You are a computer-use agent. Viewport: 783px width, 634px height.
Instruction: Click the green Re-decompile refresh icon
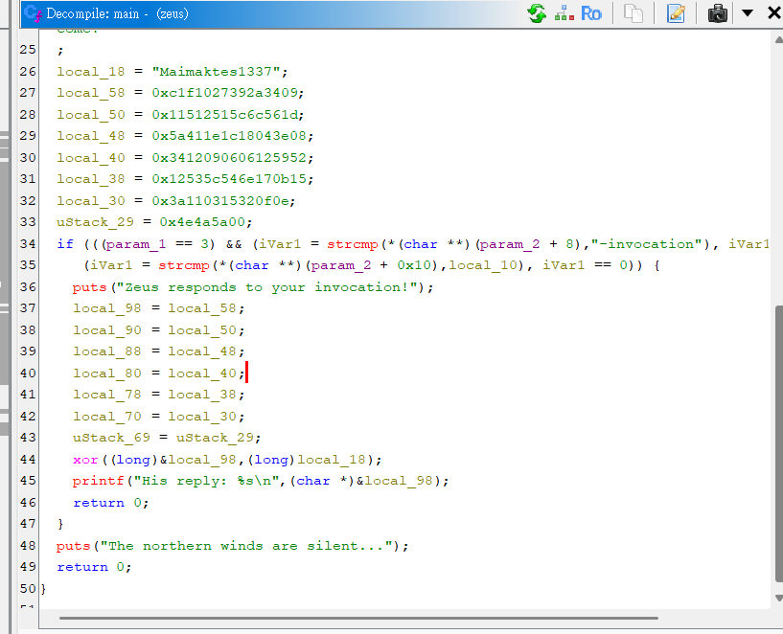pyautogui.click(x=537, y=13)
